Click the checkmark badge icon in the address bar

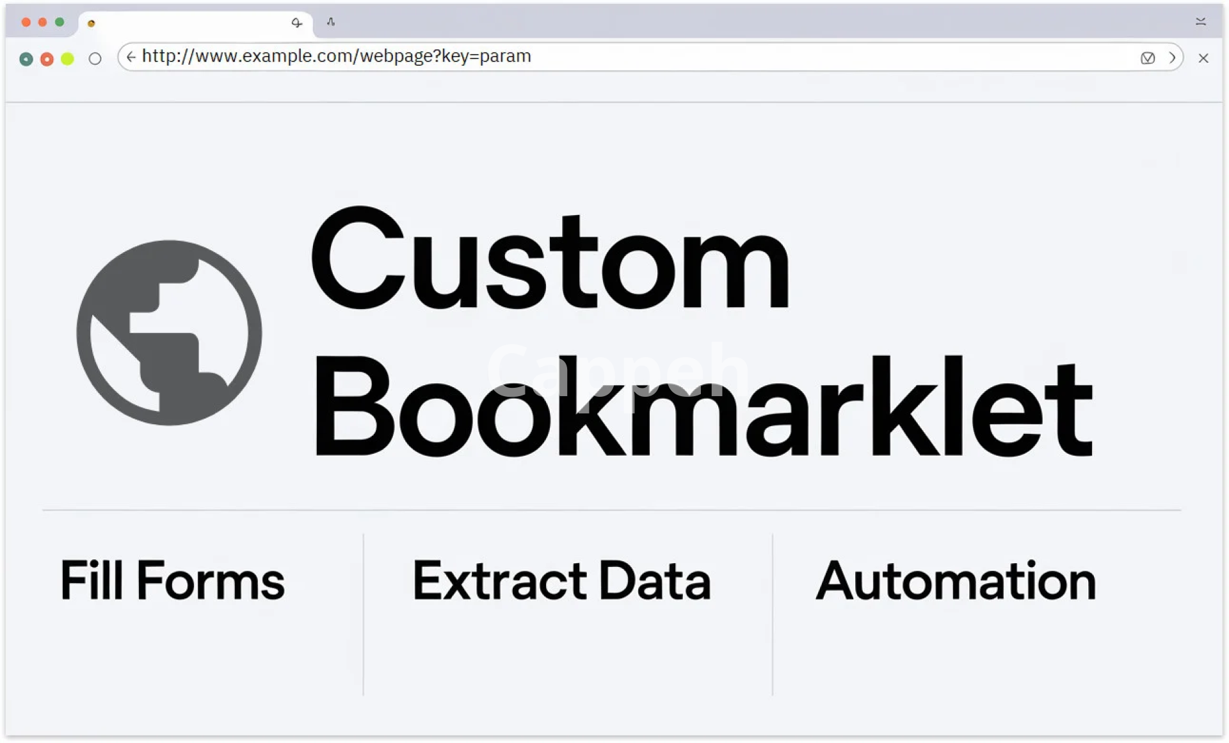(1148, 58)
